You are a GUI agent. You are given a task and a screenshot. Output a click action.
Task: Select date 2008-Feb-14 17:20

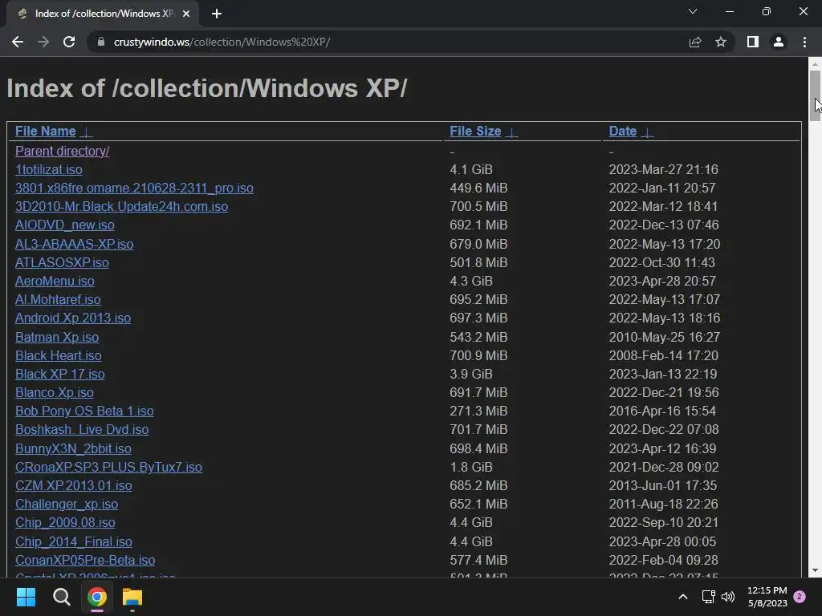pyautogui.click(x=663, y=355)
